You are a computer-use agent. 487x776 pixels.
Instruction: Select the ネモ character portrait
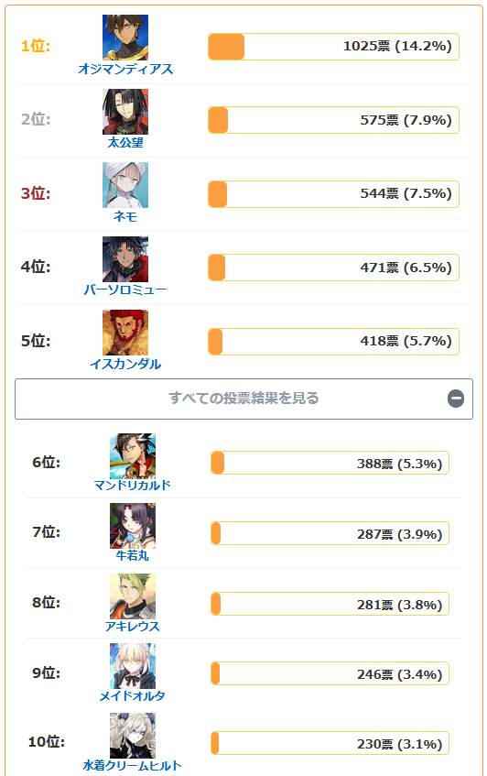(x=125, y=185)
